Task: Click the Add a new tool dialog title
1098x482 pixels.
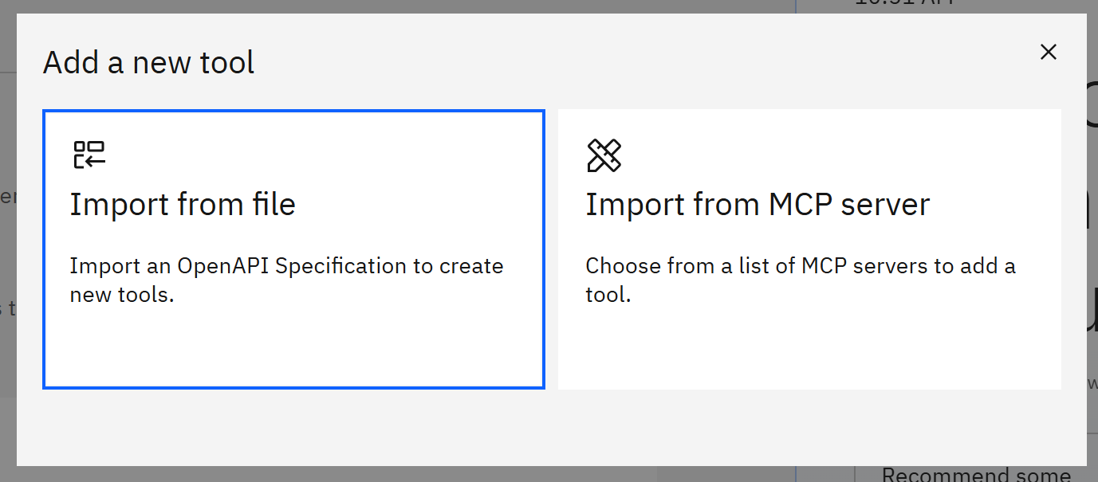Action: point(148,61)
